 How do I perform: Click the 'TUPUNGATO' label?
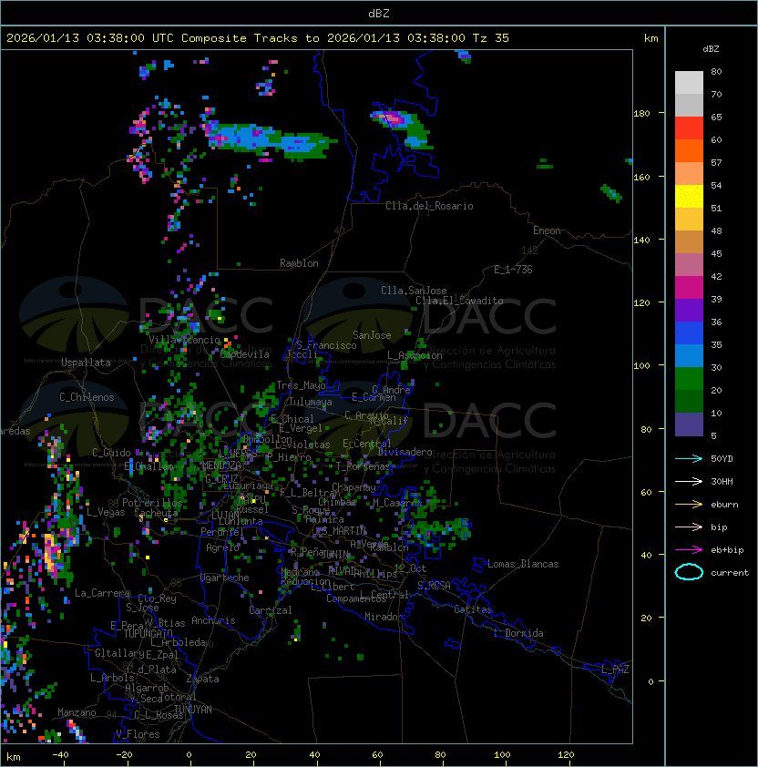tap(148, 634)
